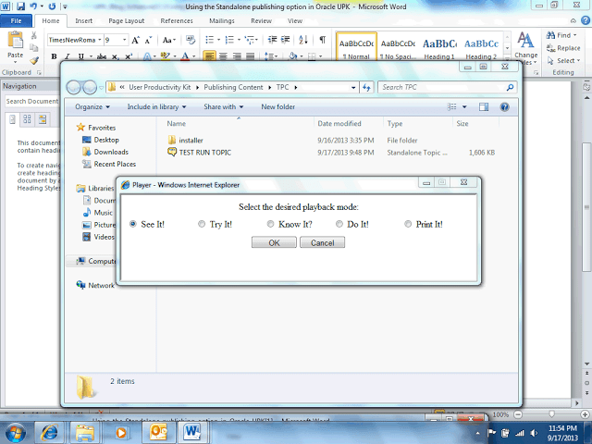Select the Try It! playback mode
Screen dimensions: 592x444
pos(202,224)
